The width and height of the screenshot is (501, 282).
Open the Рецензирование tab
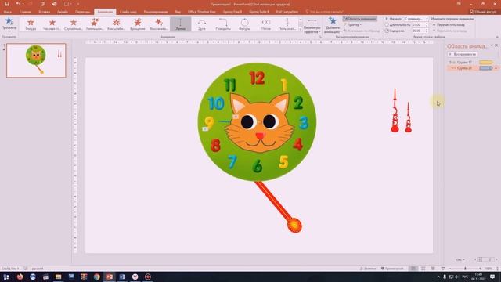click(x=156, y=12)
